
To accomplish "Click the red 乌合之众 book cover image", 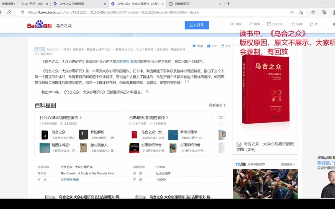I will coord(265,89).
